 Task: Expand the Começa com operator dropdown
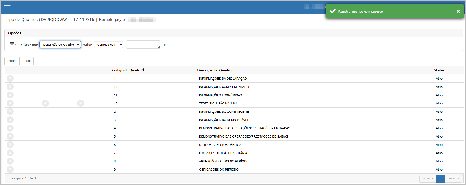coord(108,45)
